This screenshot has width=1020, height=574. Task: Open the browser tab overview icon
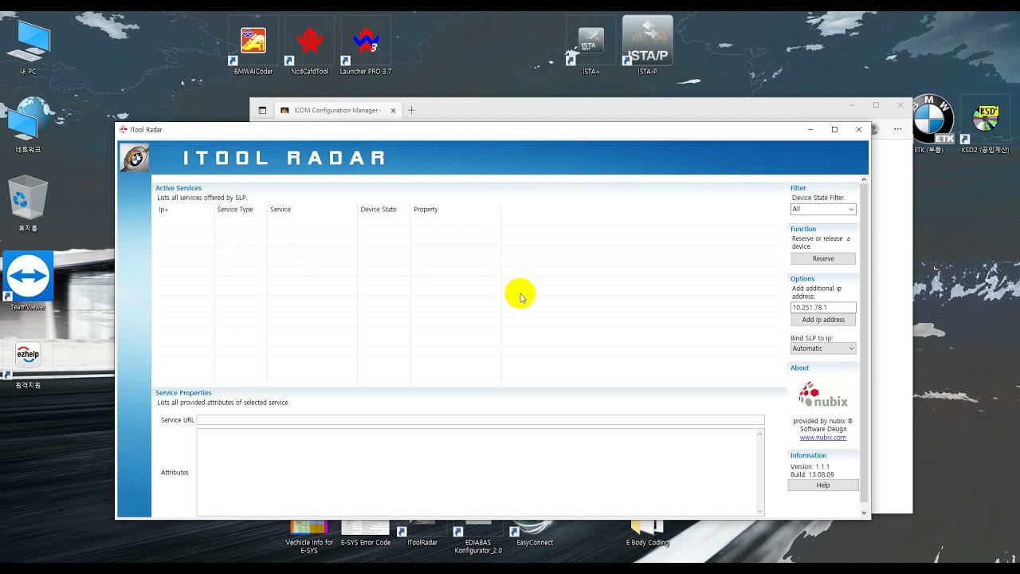262,110
